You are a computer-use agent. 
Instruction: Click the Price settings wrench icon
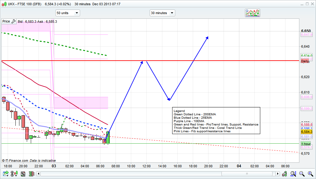pyautogui.click(x=13, y=22)
